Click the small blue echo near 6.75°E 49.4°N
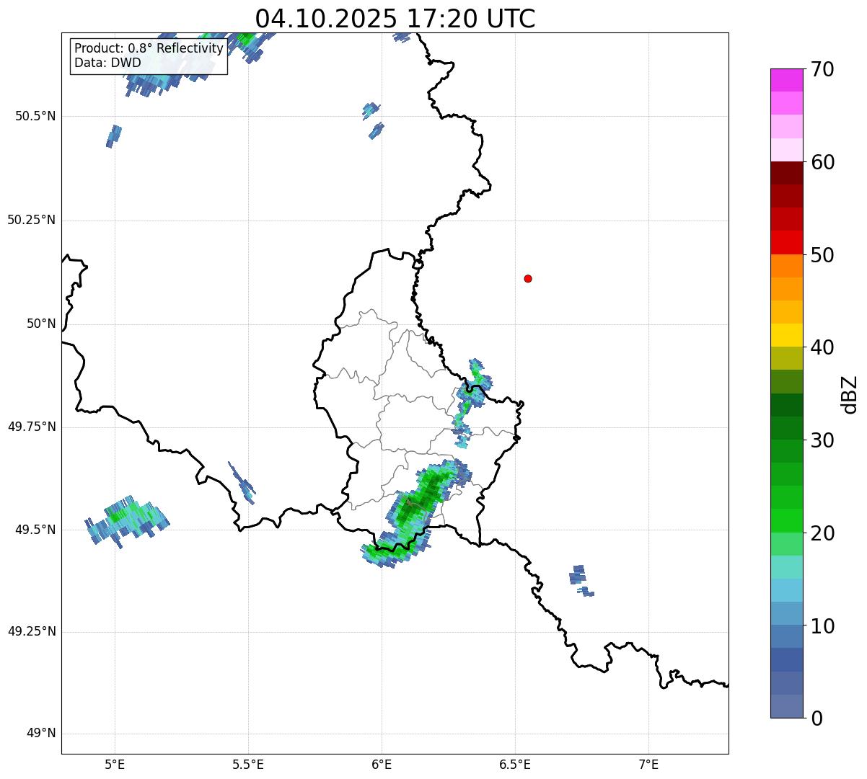The width and height of the screenshot is (867, 779). click(581, 580)
